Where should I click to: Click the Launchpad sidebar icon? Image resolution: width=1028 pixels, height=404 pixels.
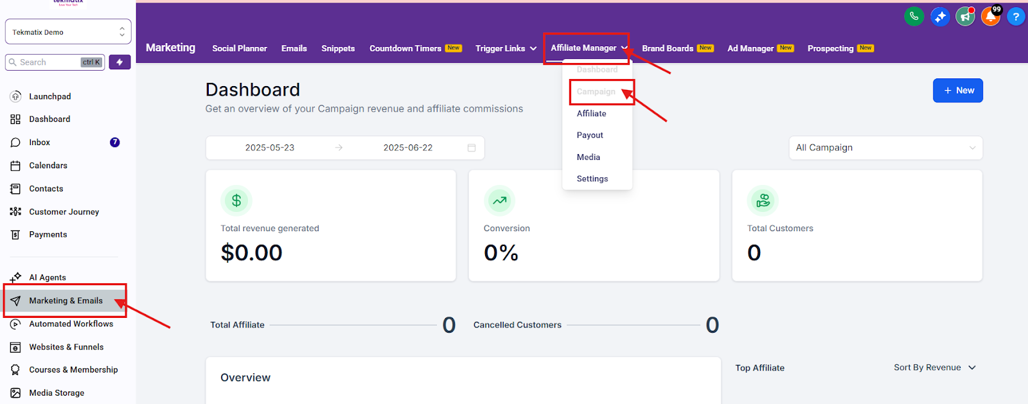coord(15,96)
